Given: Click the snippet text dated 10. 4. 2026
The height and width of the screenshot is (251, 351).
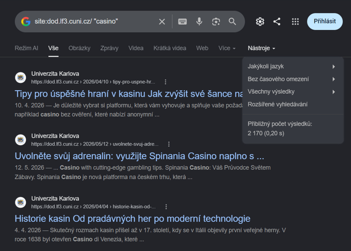Looking at the screenshot, I should [128, 110].
